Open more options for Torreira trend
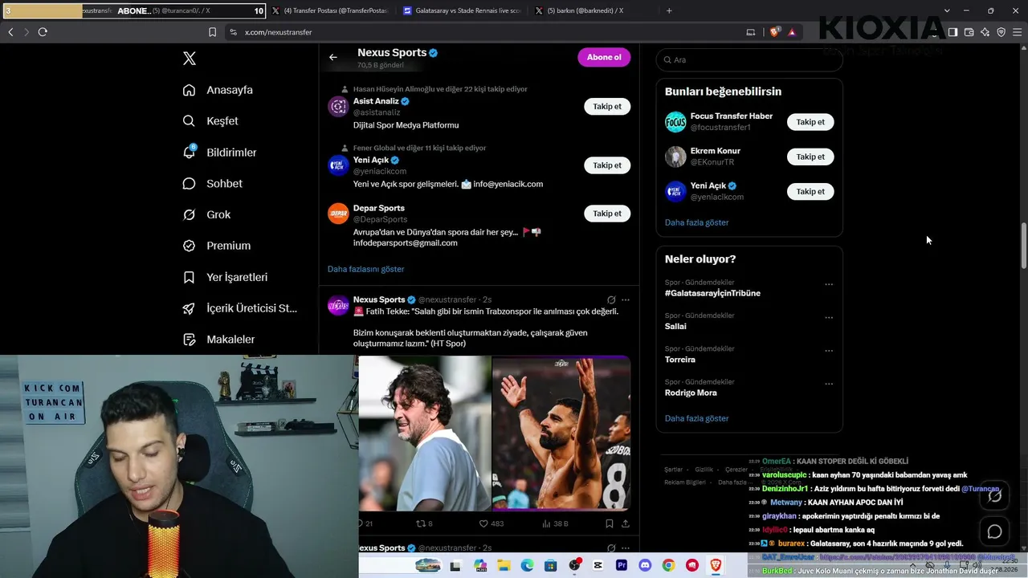 click(x=829, y=351)
